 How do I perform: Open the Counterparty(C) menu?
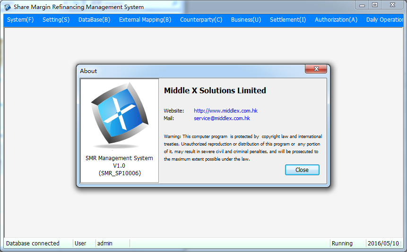(x=201, y=20)
